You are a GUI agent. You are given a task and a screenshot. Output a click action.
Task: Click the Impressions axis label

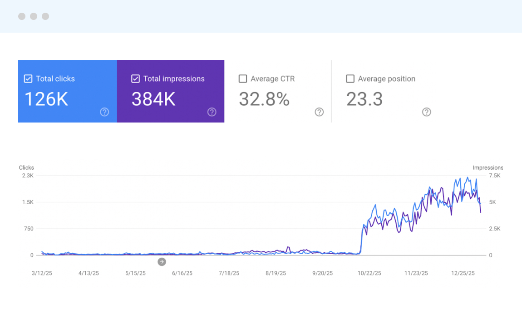point(488,167)
